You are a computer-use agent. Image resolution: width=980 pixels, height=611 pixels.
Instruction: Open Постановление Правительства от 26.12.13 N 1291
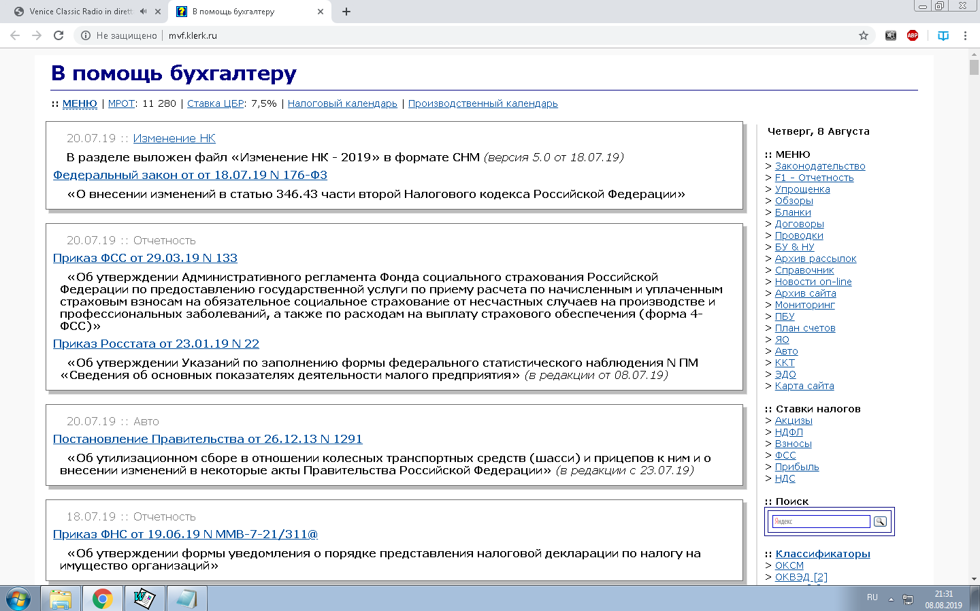click(x=208, y=439)
